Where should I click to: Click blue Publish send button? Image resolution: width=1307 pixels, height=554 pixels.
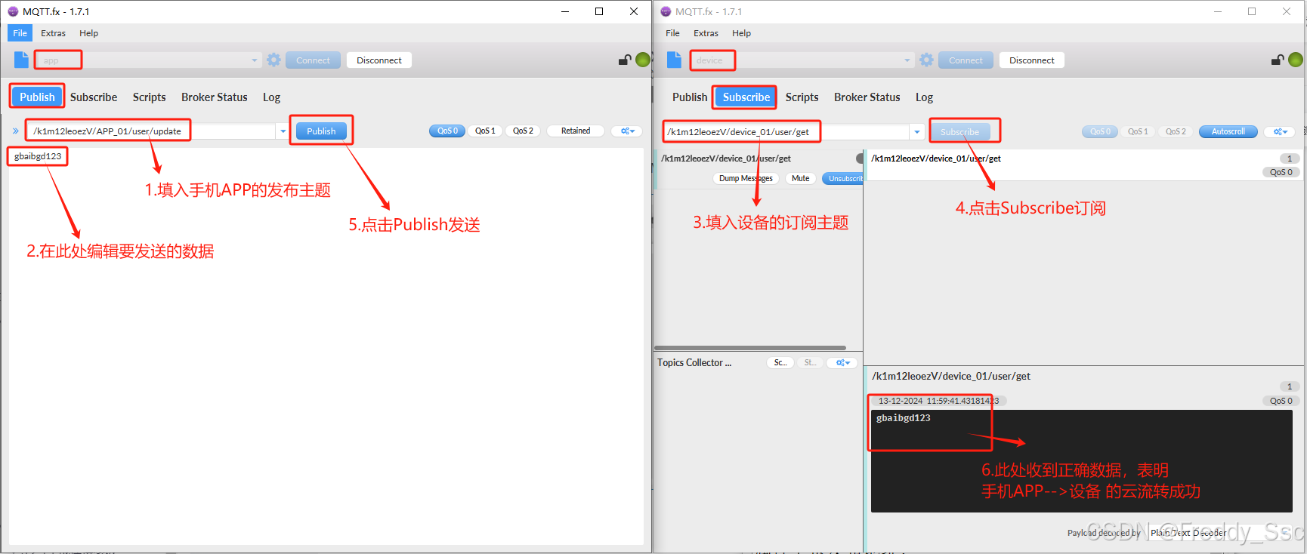321,131
